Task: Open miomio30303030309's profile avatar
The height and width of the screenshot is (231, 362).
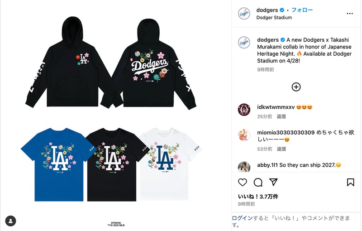Action: [244, 135]
